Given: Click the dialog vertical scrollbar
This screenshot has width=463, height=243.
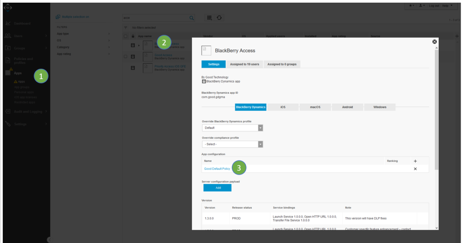Looking at the screenshot, I should pyautogui.click(x=437, y=110).
